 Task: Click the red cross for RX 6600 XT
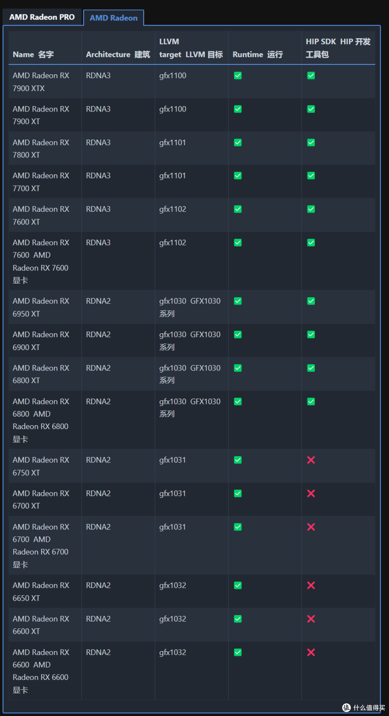[311, 619]
